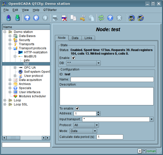The height and width of the screenshot is (155, 163).
Task: Open the Protocol dropdown set to All
Action: (x=86, y=125)
